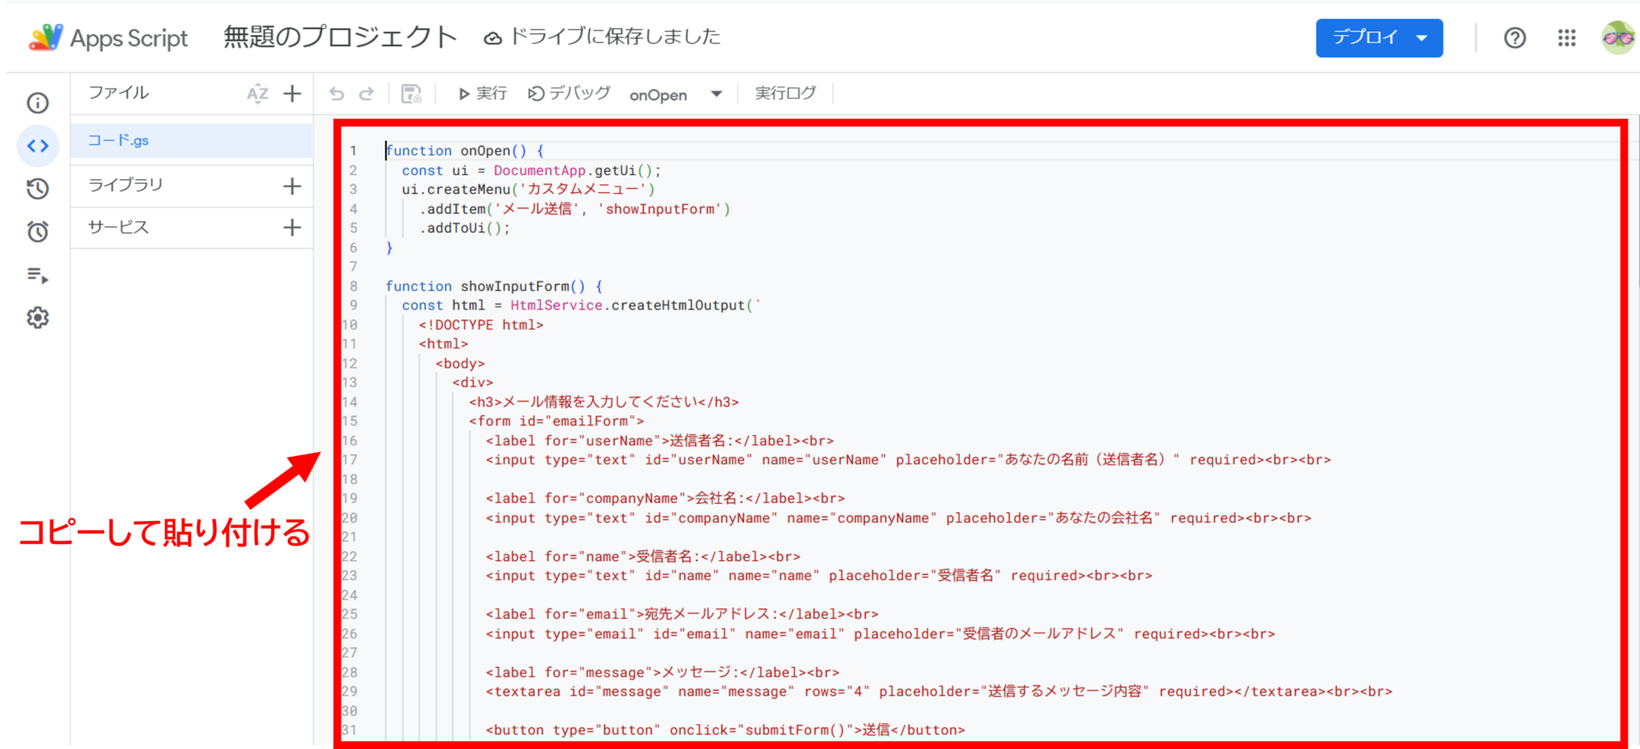The image size is (1640, 749).
Task: Click the save project floppy icon
Action: click(x=411, y=93)
